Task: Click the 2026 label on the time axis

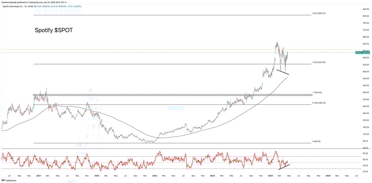Action: point(328,175)
